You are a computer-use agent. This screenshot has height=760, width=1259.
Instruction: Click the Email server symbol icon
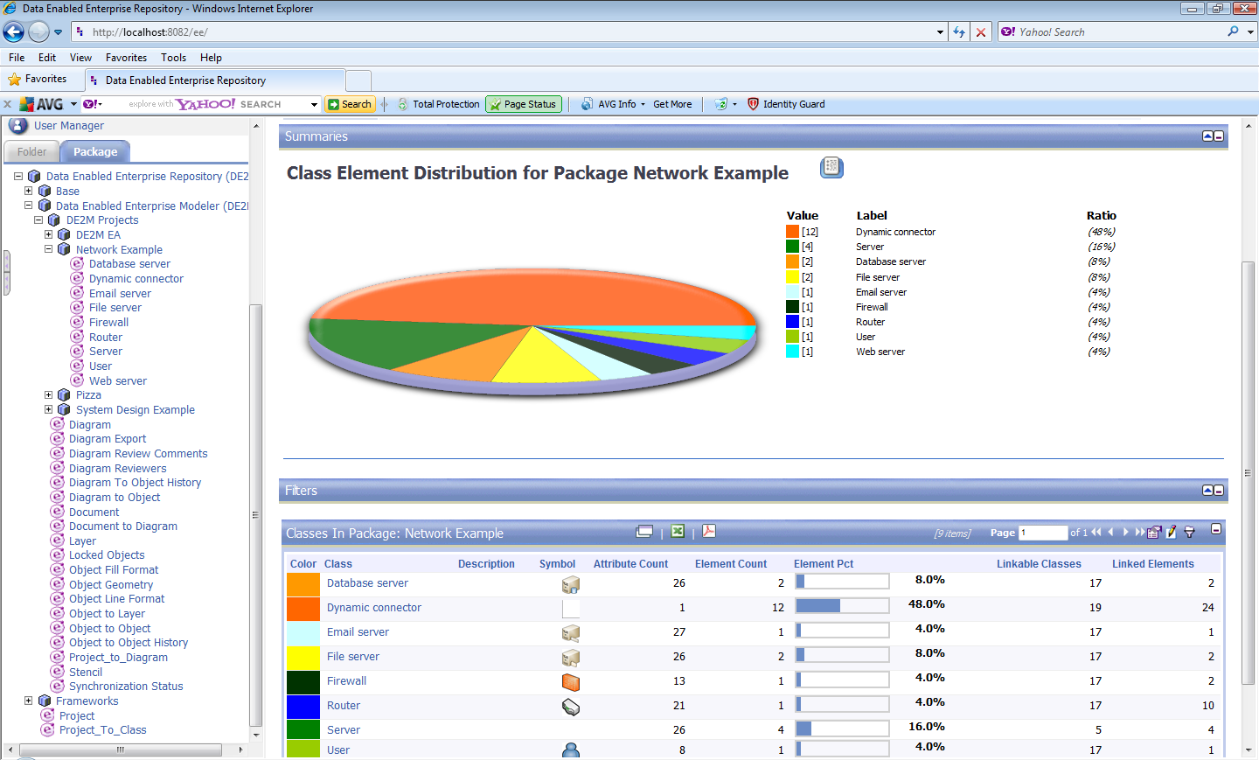pyautogui.click(x=571, y=633)
